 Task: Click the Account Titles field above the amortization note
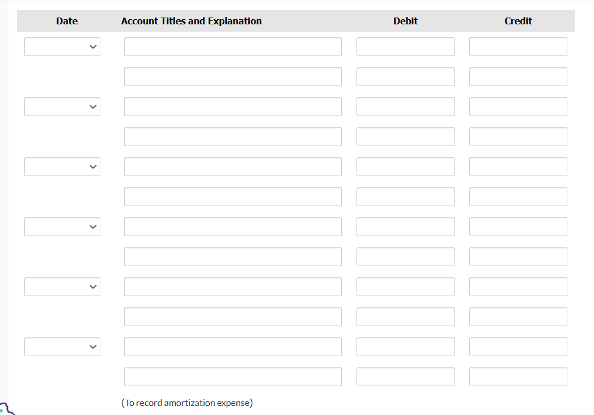point(232,377)
